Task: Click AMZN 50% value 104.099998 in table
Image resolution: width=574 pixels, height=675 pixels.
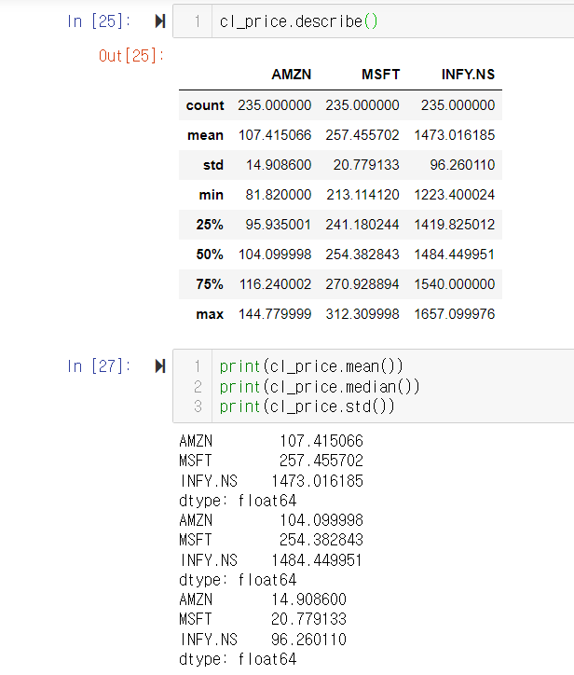Action: coord(275,255)
